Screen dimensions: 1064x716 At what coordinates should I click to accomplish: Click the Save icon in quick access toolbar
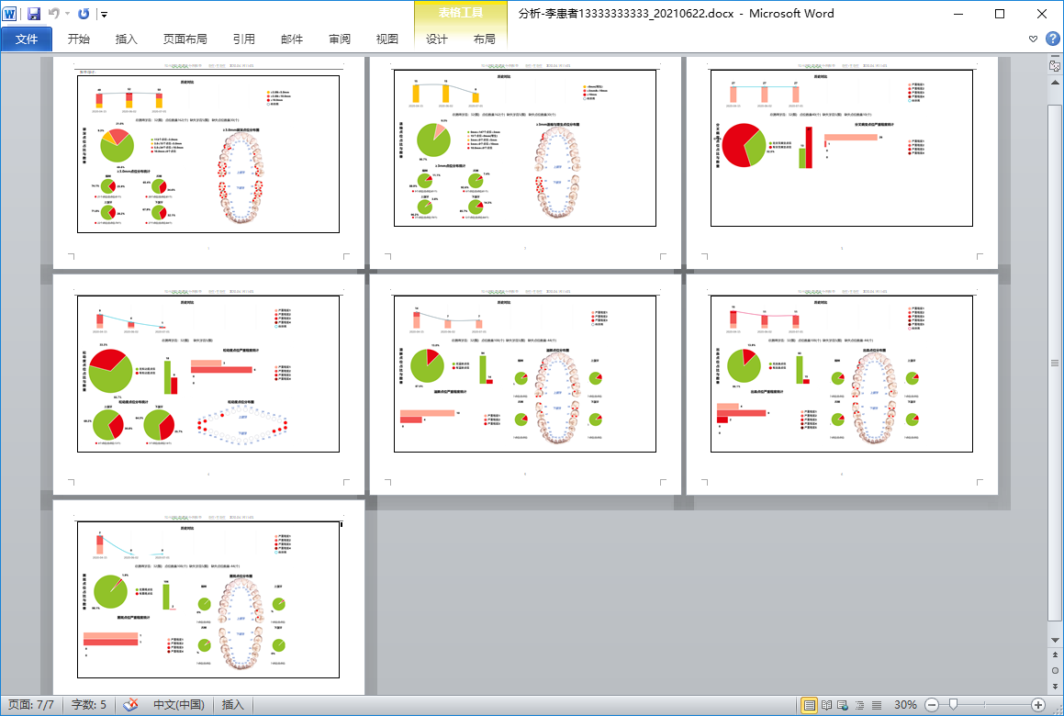[34, 14]
